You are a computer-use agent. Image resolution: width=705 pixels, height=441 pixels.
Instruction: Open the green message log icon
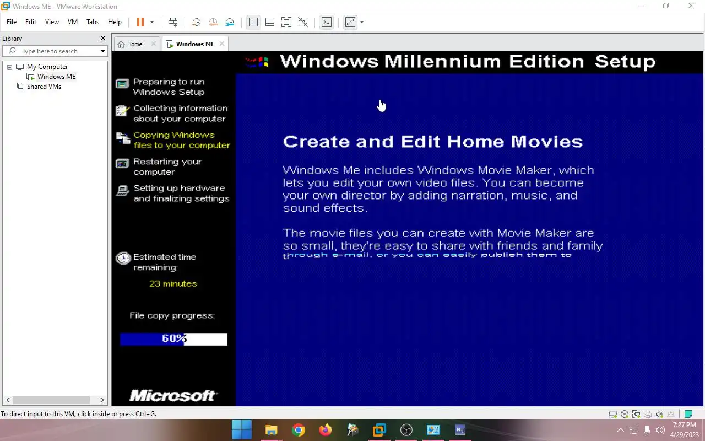(x=688, y=415)
